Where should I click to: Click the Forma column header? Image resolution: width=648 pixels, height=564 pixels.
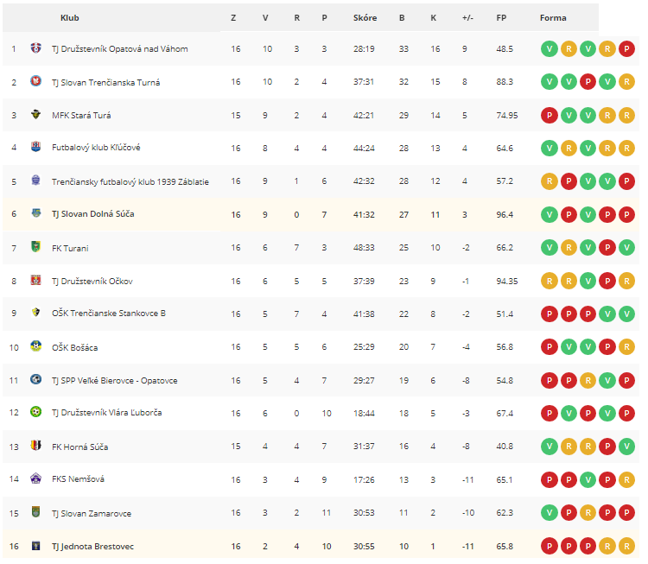pyautogui.click(x=553, y=18)
